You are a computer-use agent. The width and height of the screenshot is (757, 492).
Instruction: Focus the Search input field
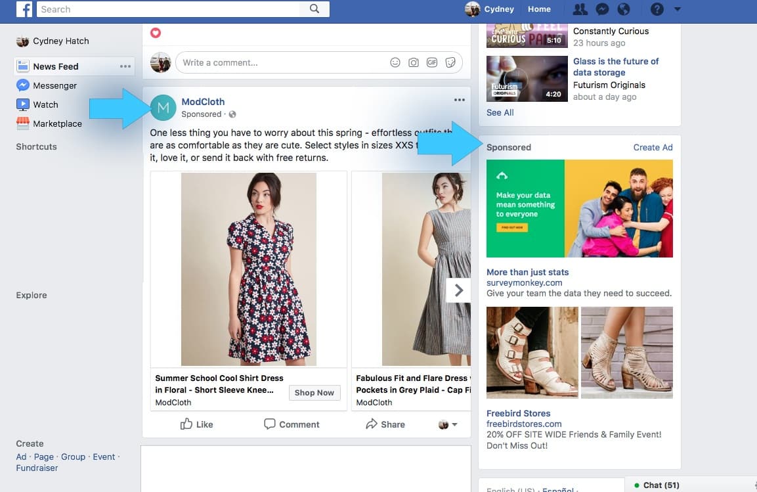[168, 9]
